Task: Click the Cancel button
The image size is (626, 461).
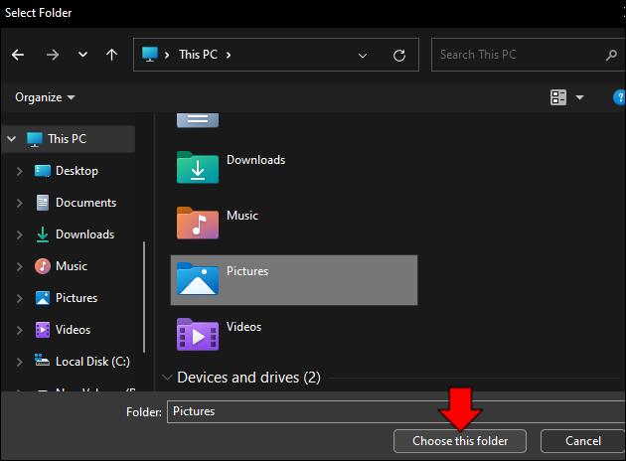Action: point(582,440)
